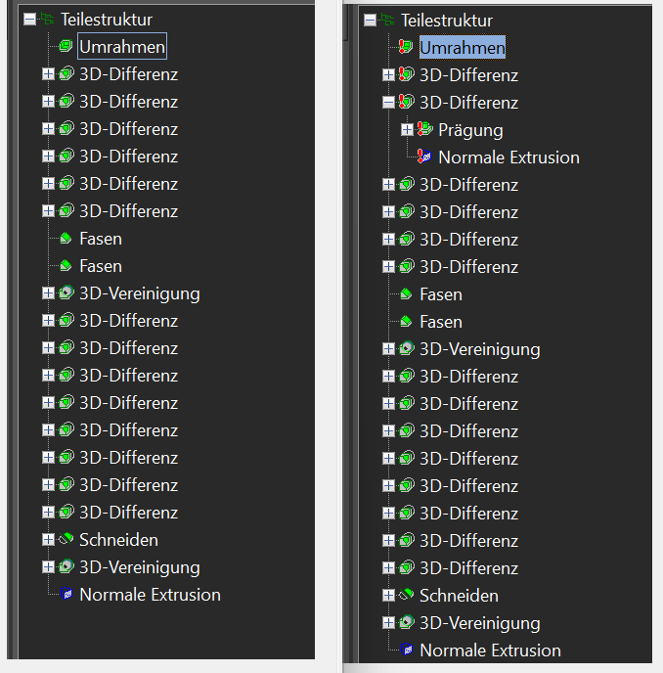The width and height of the screenshot is (663, 673).
Task: Select 3D-Vereinigung label below Fasen, left tree
Action: tap(140, 294)
